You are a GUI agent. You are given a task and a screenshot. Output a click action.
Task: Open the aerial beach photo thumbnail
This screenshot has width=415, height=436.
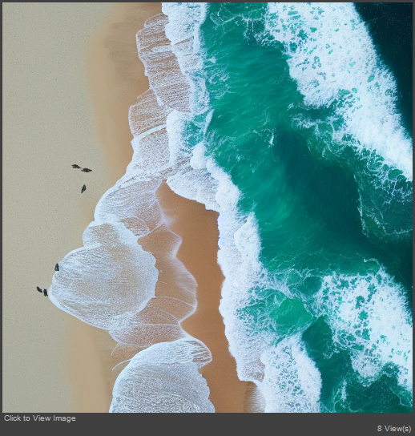(x=207, y=208)
